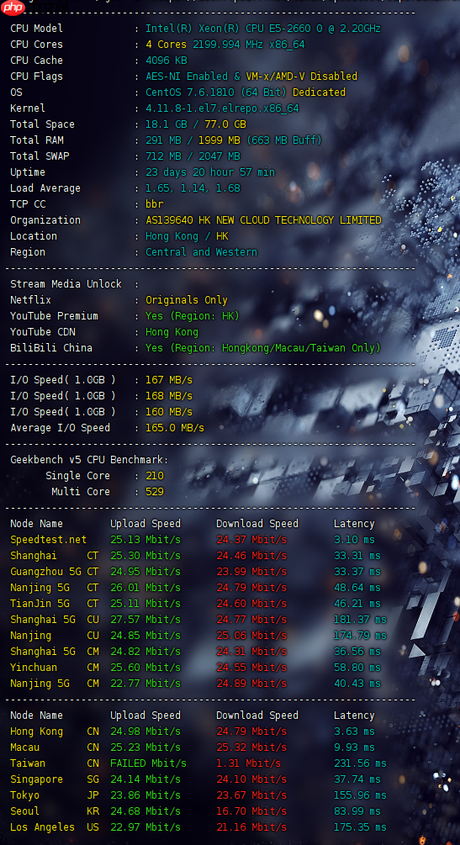Click the Speedtest.net node name
Viewport: 460px width, 845px height.
(x=49, y=540)
